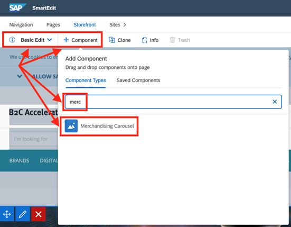This screenshot has height=227, width=291.
Task: Open the page Info button
Action: pos(150,40)
